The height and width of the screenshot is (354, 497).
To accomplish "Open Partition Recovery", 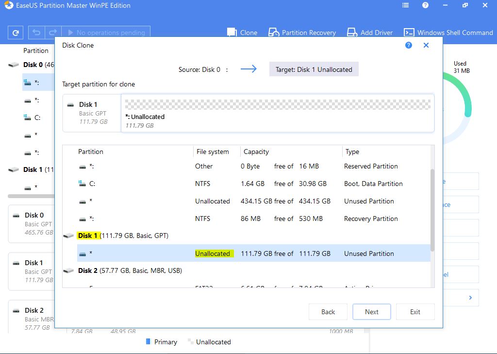I will pos(302,33).
